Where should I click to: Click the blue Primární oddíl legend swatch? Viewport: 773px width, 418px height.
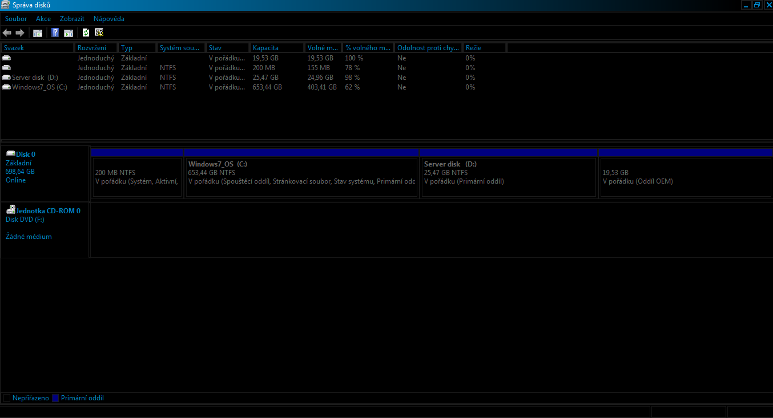pos(55,398)
